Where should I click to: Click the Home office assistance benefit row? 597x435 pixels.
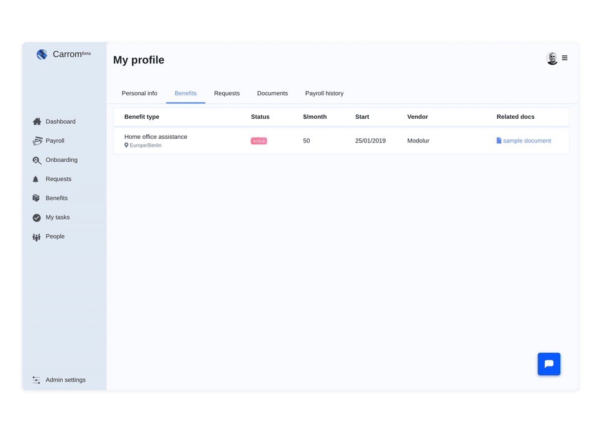click(155, 137)
